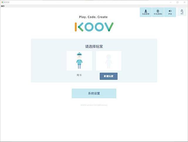Select the 阿卡 player avatar
The height and width of the screenshot is (142, 188).
click(x=79, y=61)
